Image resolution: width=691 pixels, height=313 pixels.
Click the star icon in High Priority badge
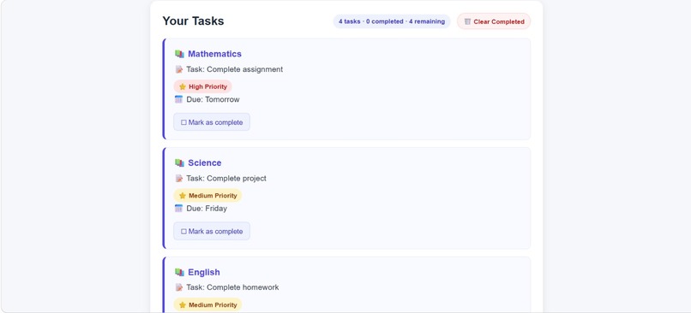point(183,86)
